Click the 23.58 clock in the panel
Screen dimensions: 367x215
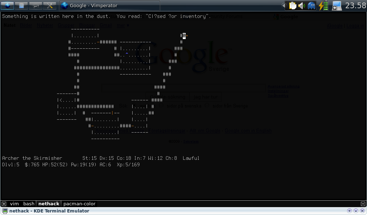point(355,6)
